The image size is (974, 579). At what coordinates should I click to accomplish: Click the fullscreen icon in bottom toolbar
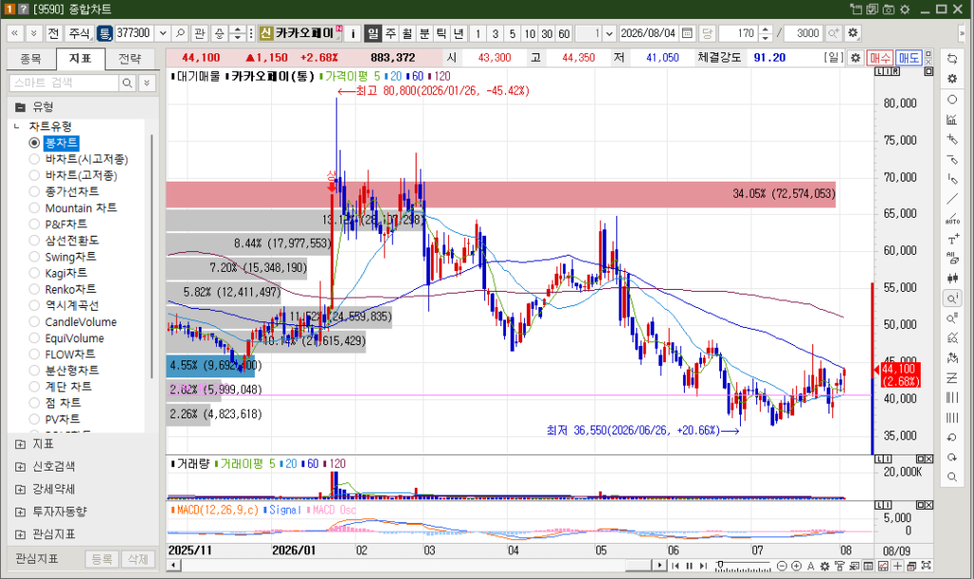click(926, 566)
